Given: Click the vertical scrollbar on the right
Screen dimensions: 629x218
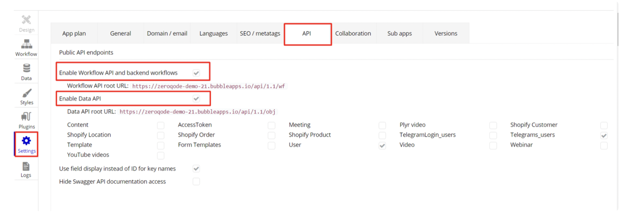Looking at the screenshot, I should pyautogui.click(x=617, y=28).
